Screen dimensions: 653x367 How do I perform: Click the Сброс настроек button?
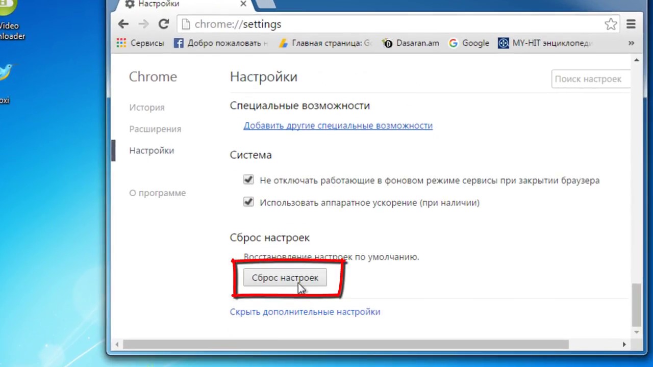(x=285, y=278)
